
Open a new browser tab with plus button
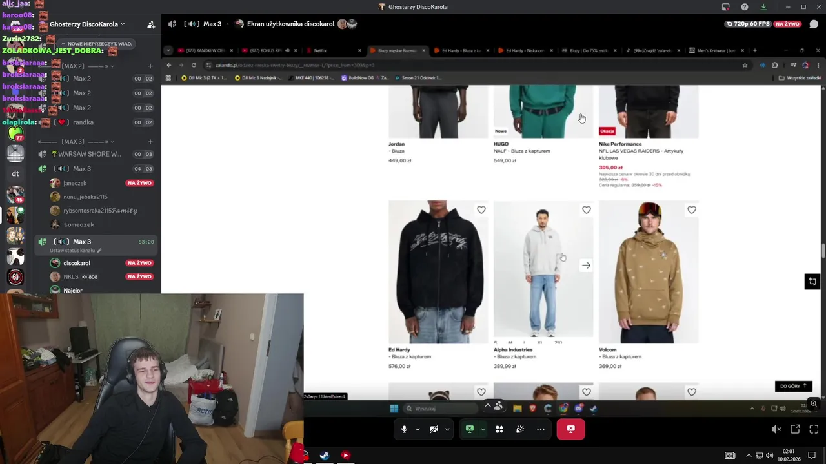(x=755, y=50)
